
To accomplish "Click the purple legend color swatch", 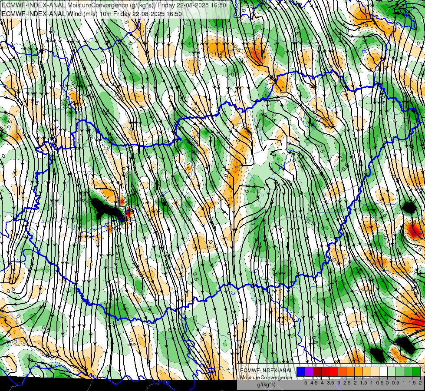I will click(x=309, y=371).
